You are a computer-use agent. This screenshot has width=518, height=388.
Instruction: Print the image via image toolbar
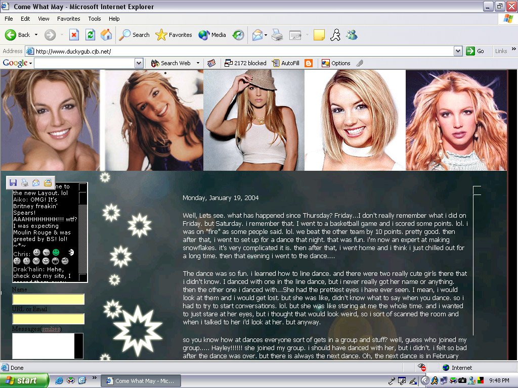(25, 183)
